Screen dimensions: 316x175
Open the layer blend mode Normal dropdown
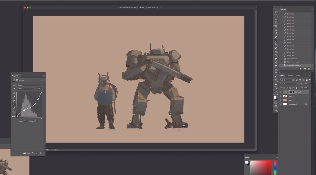click(x=288, y=84)
